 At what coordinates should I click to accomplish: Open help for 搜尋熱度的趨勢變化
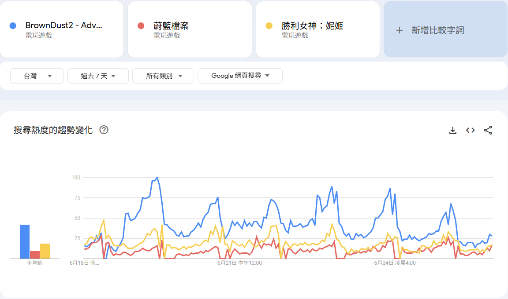tap(104, 130)
